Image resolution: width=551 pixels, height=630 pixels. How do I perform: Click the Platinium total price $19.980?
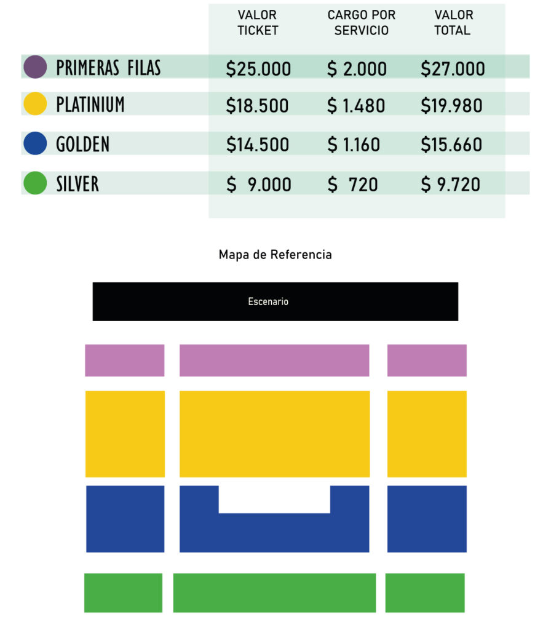pyautogui.click(x=451, y=106)
